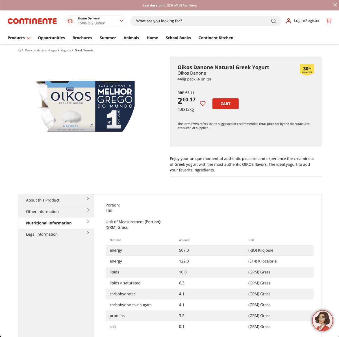Go to Yogurts breadcrumb

coord(66,50)
